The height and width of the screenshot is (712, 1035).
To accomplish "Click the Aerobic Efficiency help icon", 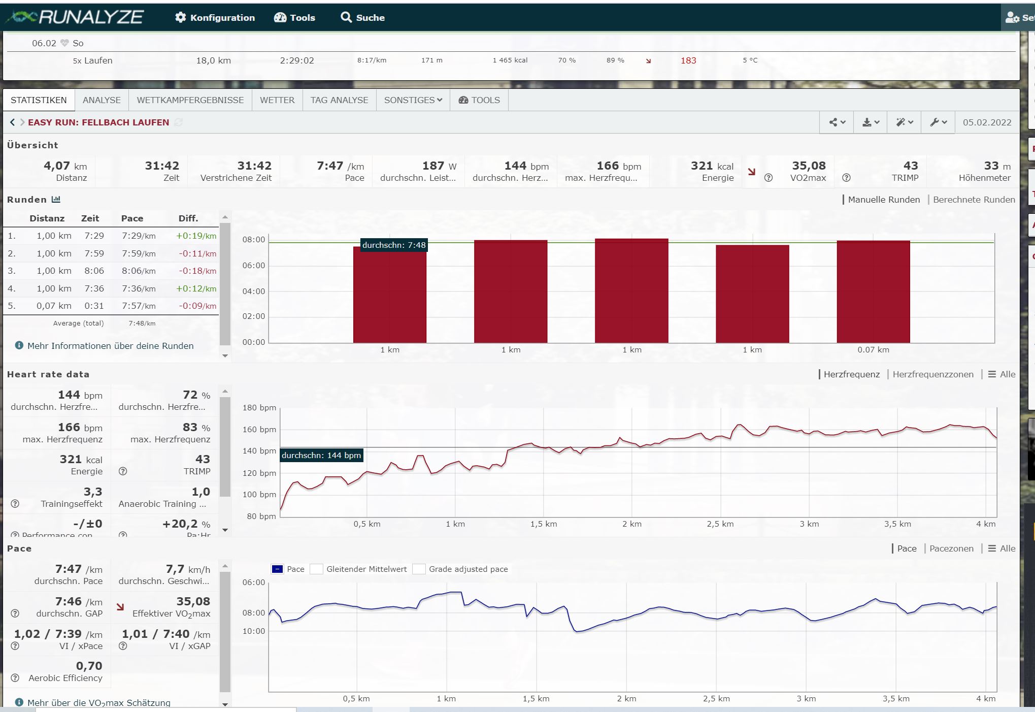I will pos(15,678).
